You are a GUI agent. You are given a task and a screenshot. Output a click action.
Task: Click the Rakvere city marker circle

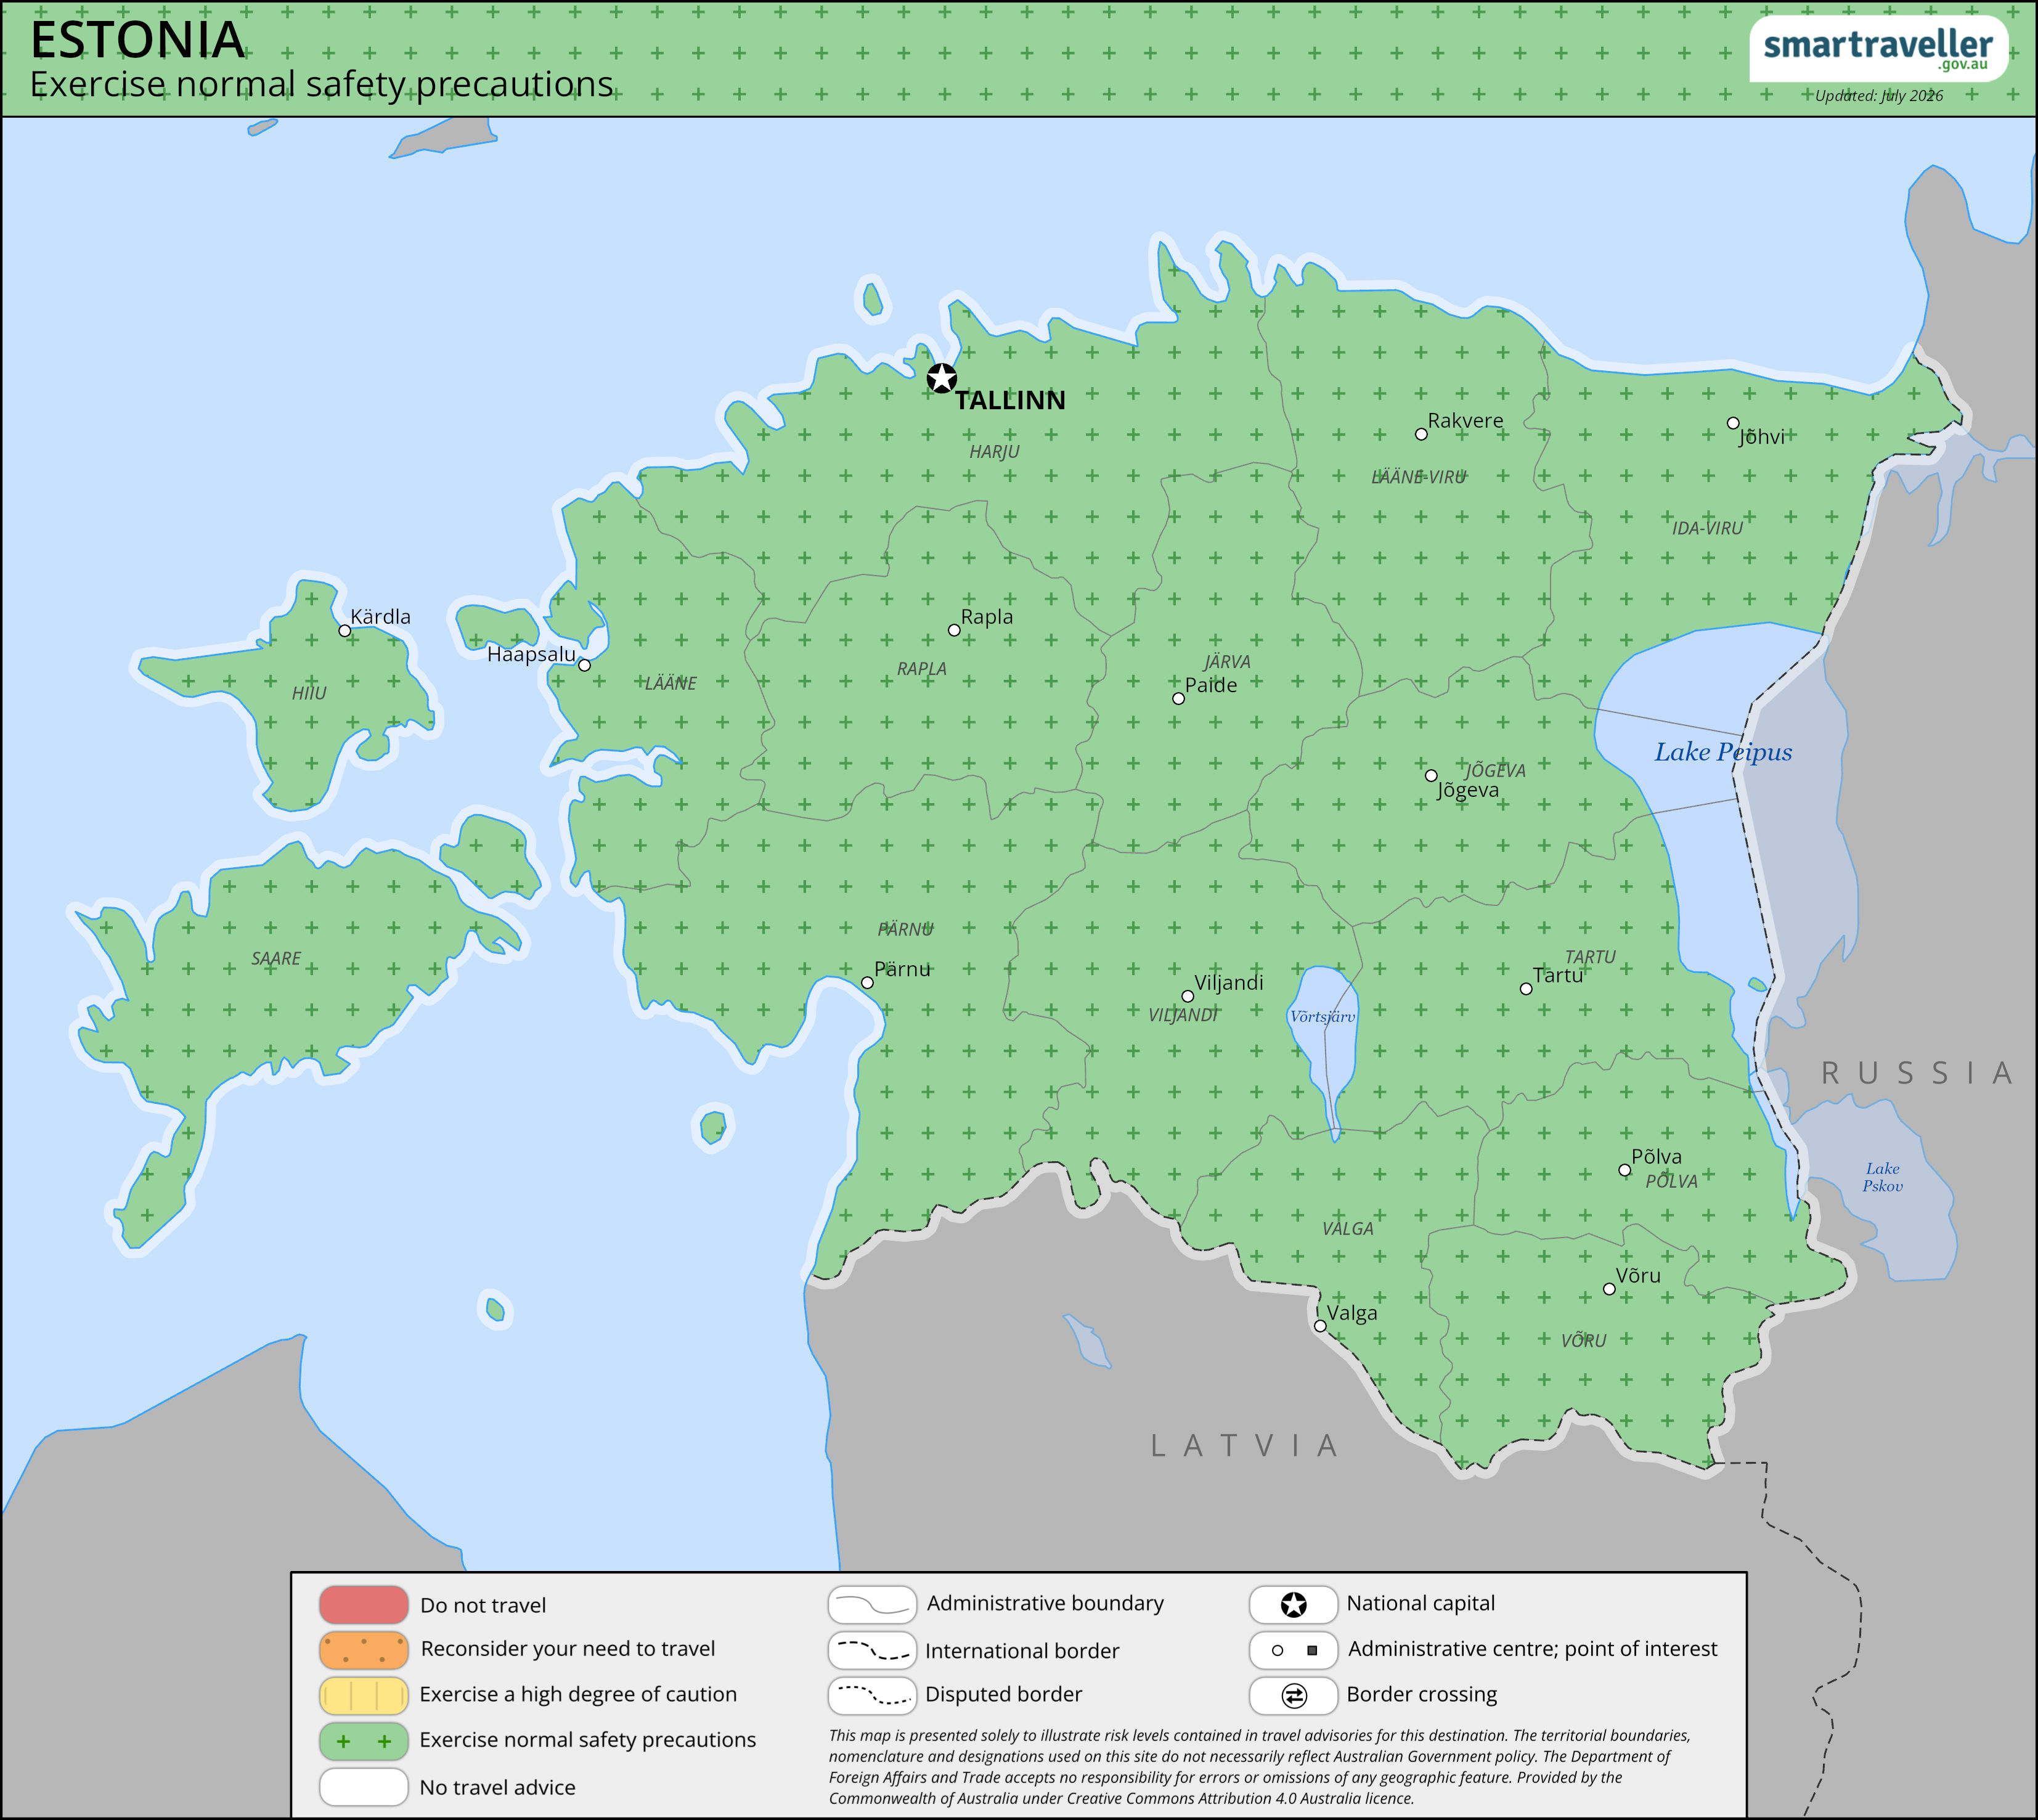1421,434
